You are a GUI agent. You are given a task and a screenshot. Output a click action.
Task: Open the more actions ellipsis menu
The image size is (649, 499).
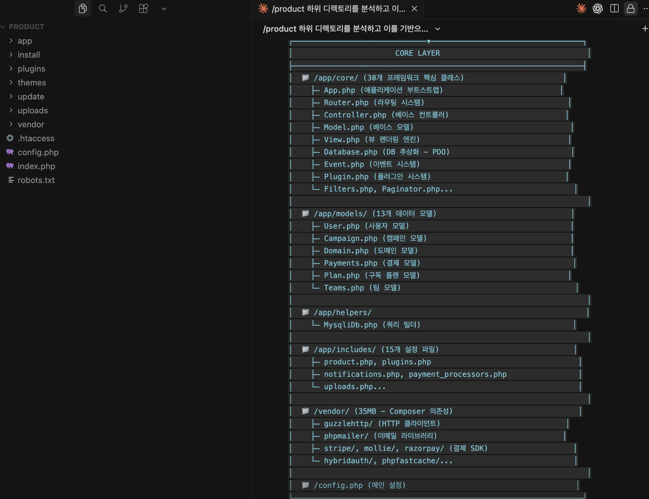pos(646,9)
